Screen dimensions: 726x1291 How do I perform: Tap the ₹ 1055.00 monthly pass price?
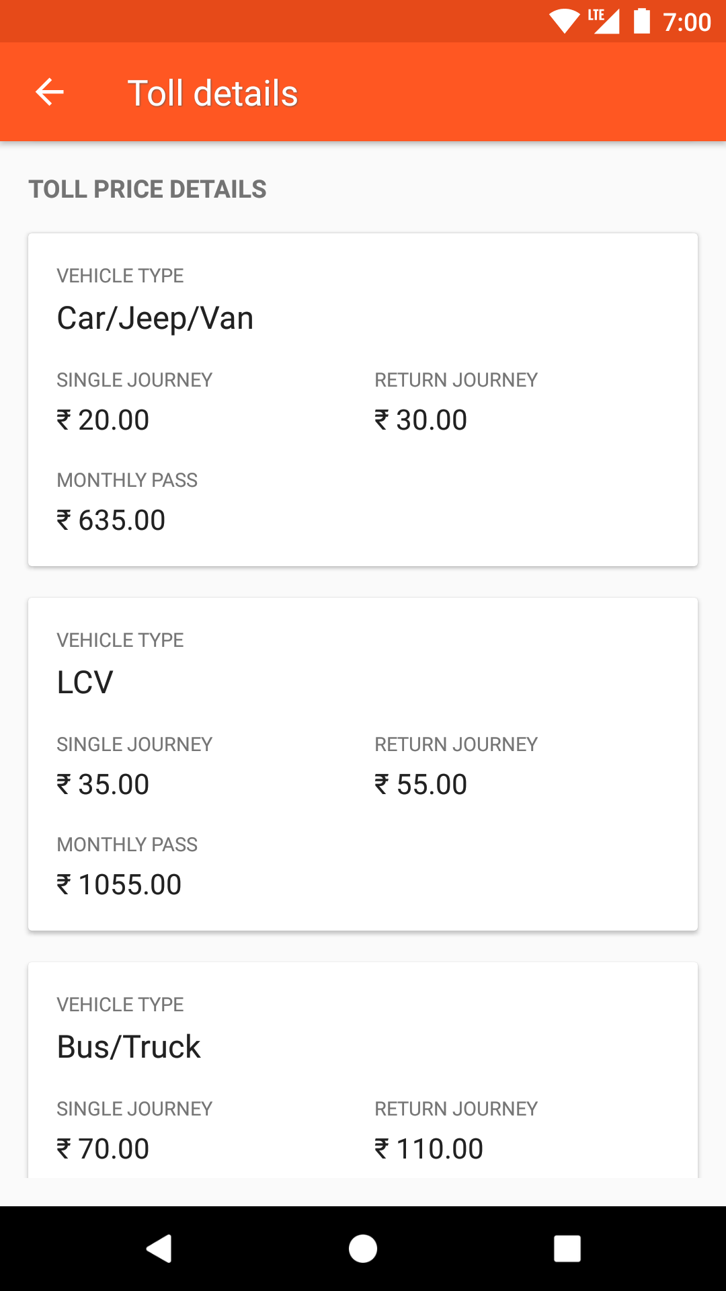[119, 885]
